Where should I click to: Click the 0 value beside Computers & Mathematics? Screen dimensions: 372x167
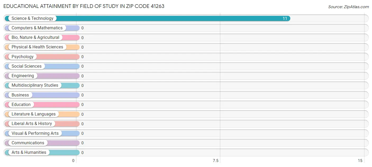click(x=82, y=28)
